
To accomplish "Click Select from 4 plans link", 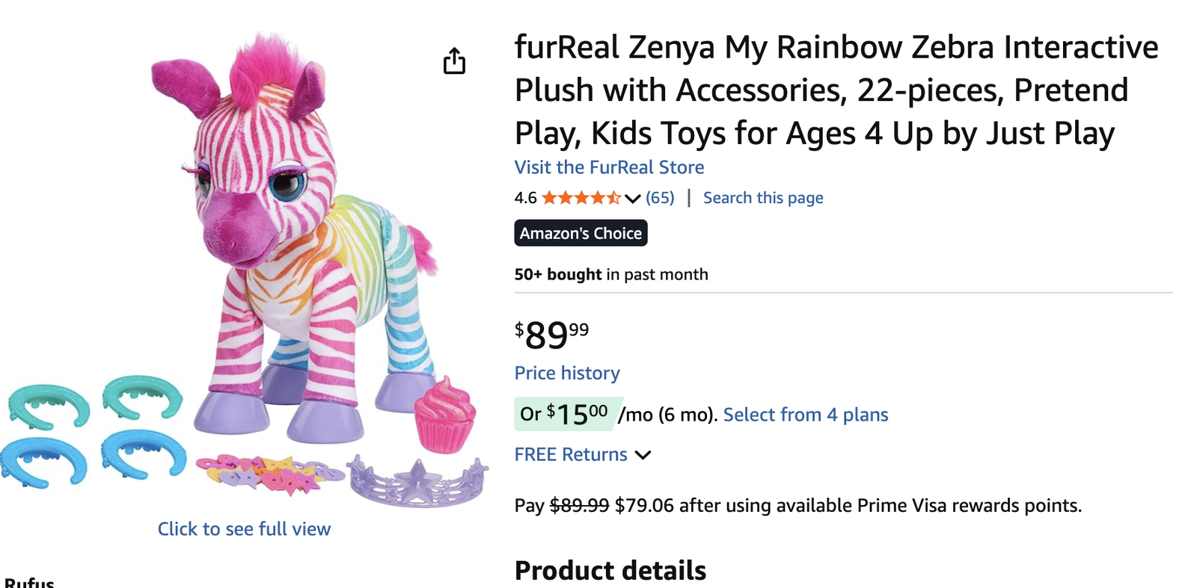I will [x=805, y=415].
